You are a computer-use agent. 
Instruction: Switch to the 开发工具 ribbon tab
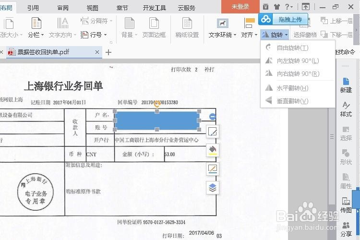tap(154, 8)
